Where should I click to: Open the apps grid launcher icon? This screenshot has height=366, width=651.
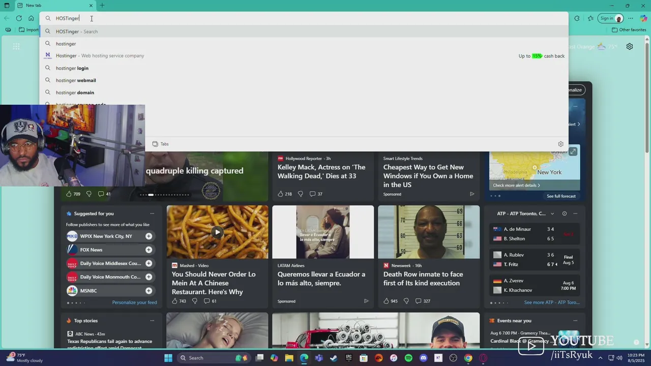tap(16, 46)
